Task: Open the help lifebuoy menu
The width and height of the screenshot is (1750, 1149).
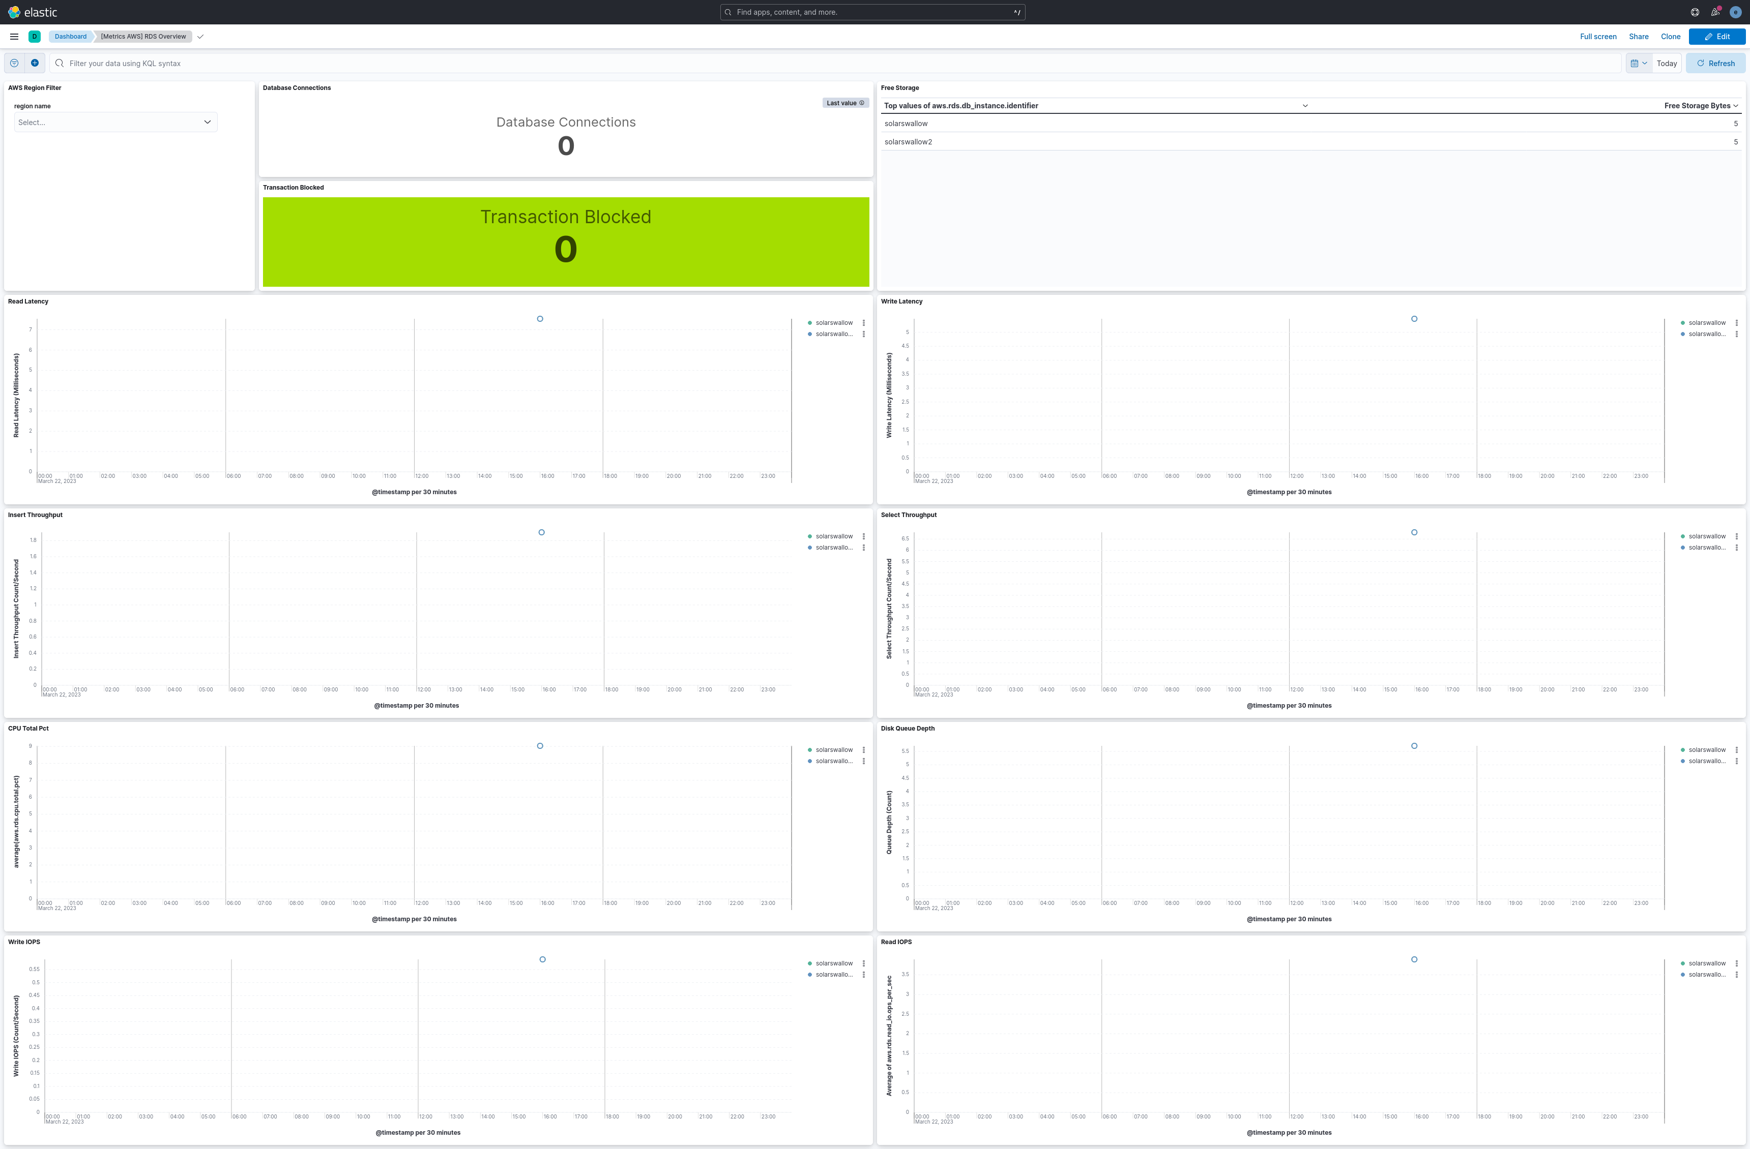Action: pyautogui.click(x=1695, y=13)
